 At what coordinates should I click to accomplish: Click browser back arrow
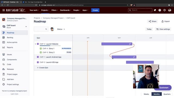2,5
